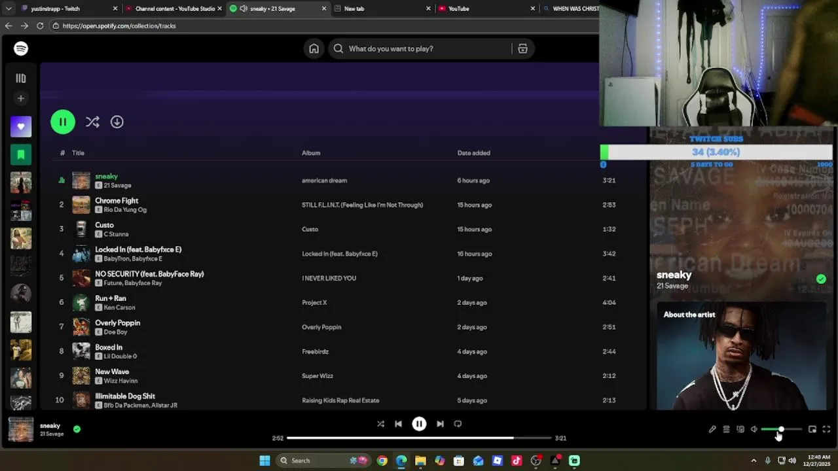Click the now-playing album art in the bottom bar
The width and height of the screenshot is (838, 471).
pos(20,430)
